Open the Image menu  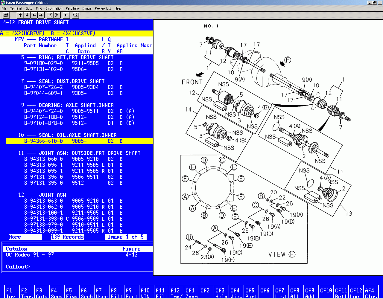click(x=87, y=8)
